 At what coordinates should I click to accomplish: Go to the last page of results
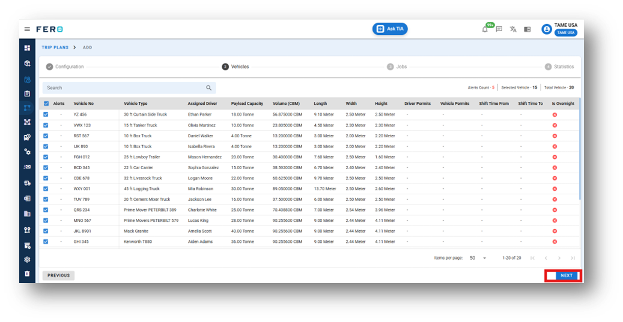point(573,258)
